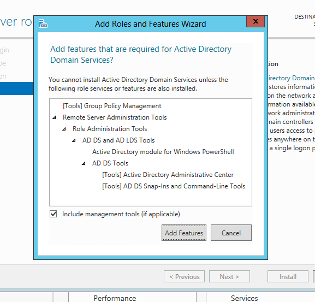Image resolution: width=315 pixels, height=302 pixels.
Task: Click the Previous button in wizard
Action: click(184, 276)
